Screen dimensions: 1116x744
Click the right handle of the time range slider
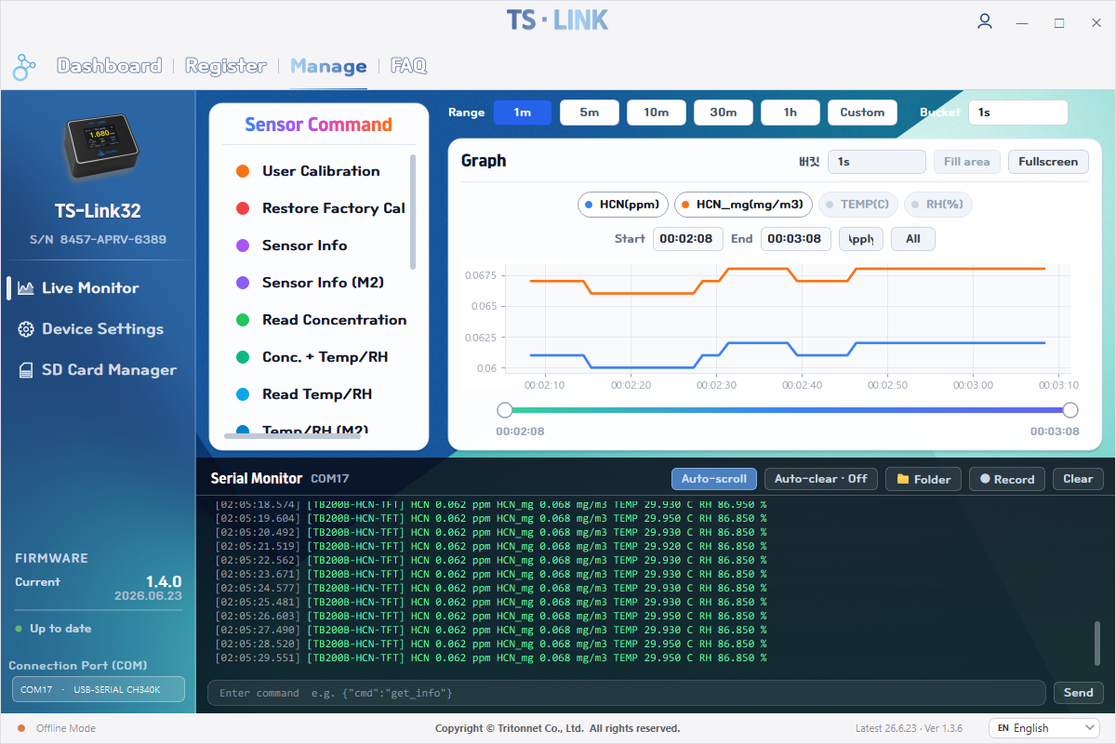pos(1070,410)
